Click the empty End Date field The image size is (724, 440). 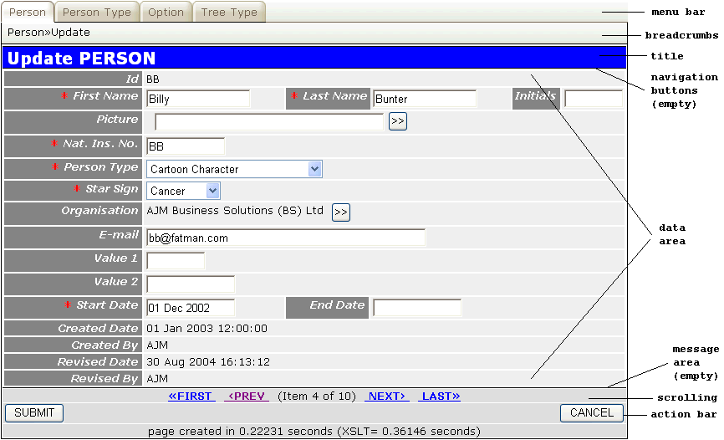[x=417, y=308]
